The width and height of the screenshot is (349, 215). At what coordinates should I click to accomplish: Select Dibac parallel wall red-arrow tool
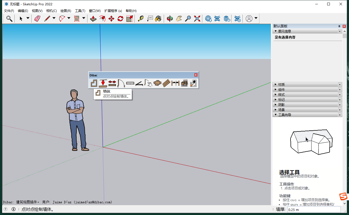(103, 83)
